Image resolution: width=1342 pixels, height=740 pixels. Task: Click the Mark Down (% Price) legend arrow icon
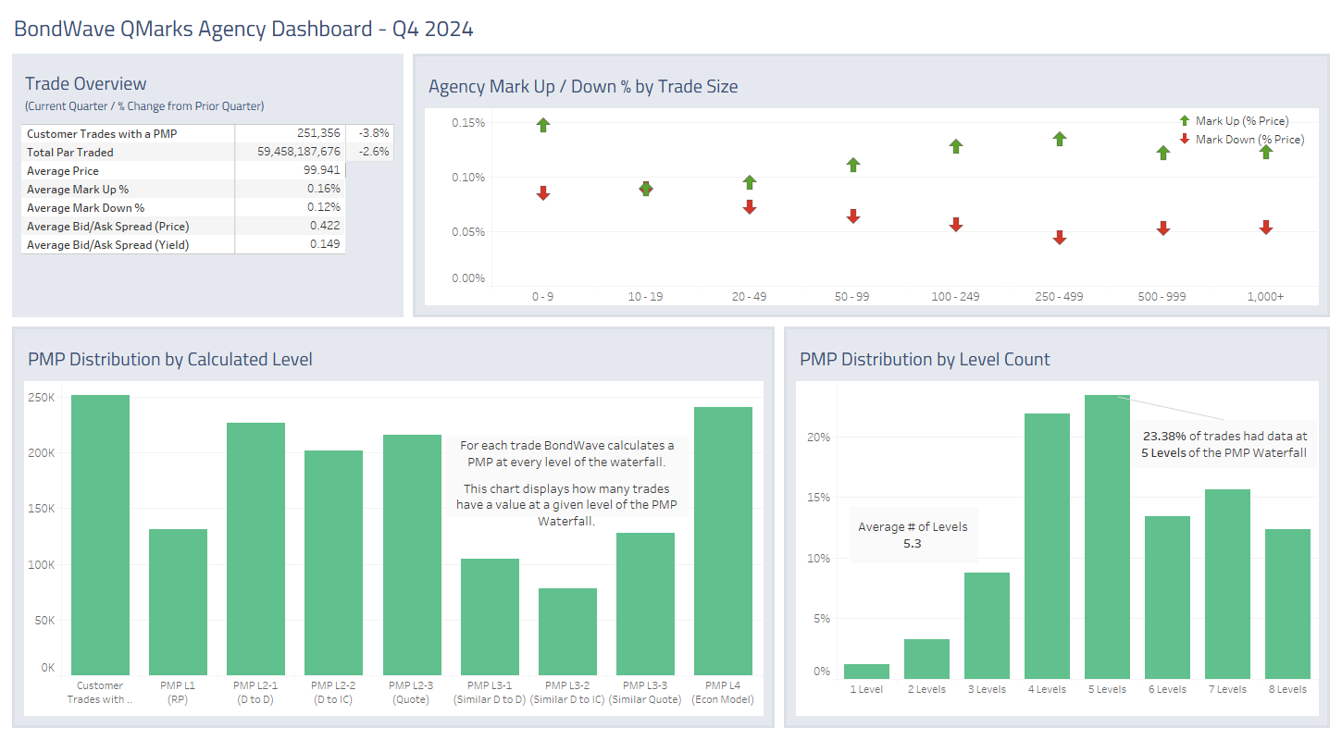pos(1185,140)
